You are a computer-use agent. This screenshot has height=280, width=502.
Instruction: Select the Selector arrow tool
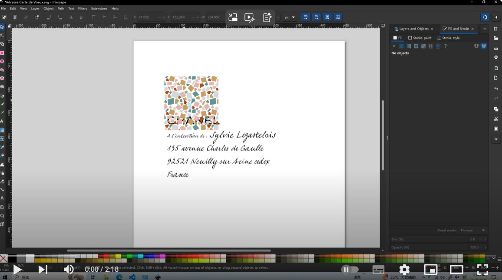coord(2,27)
